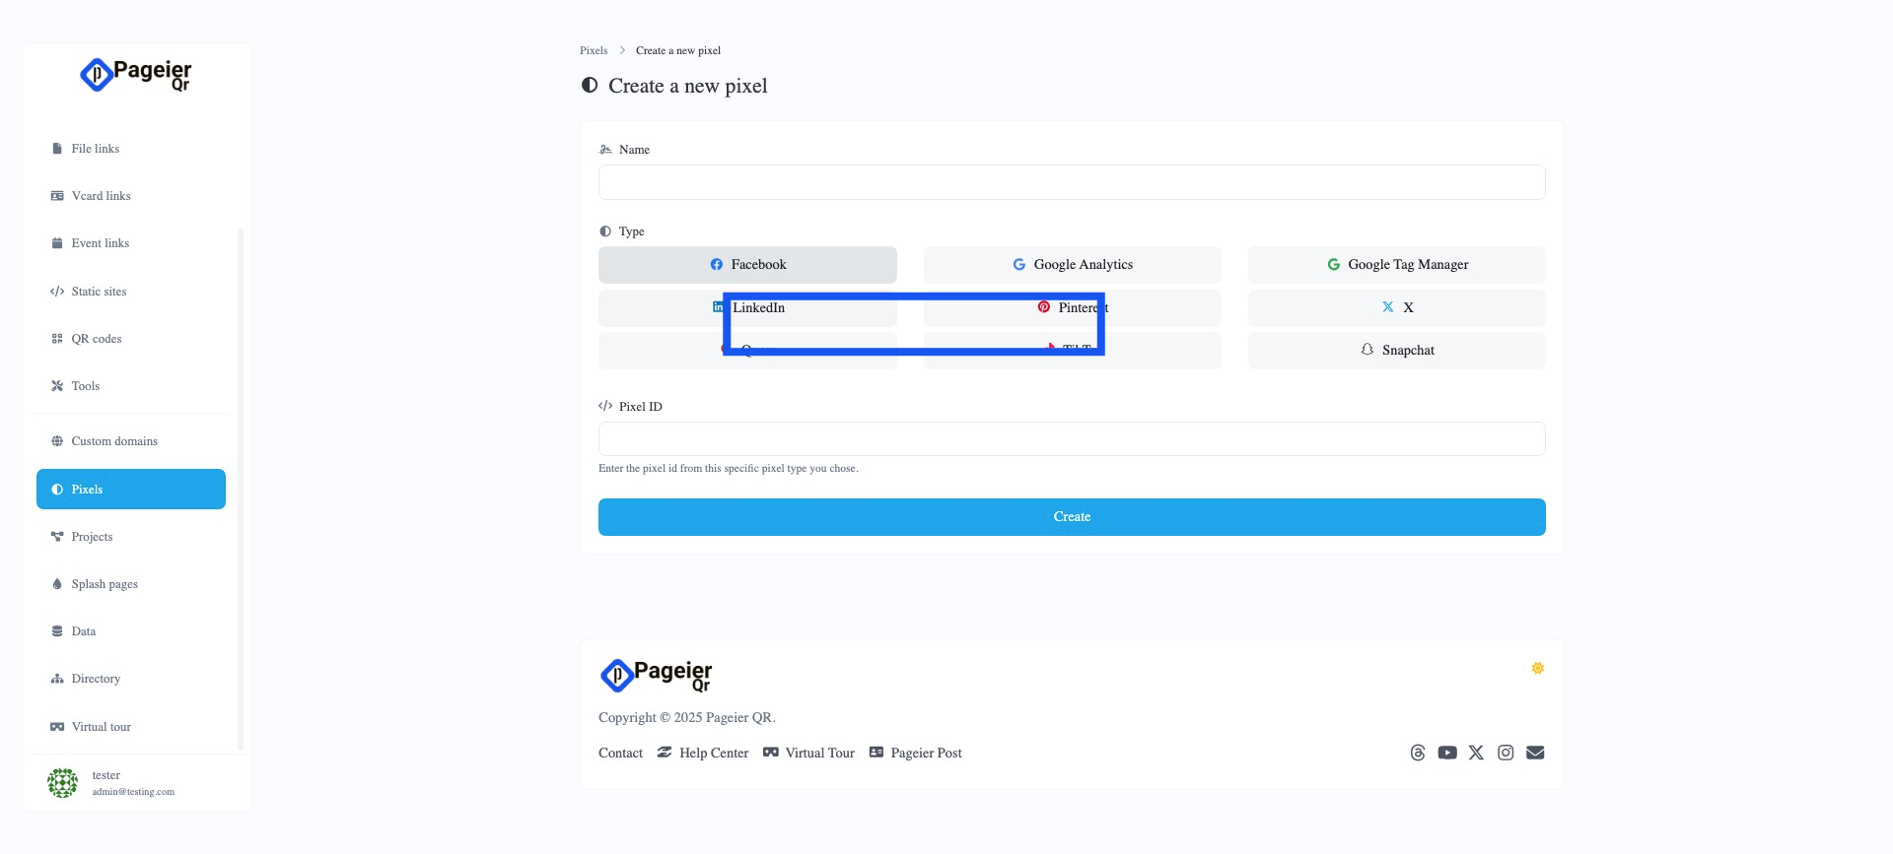
Task: Click the Pixels breadcrumb link
Action: coord(594,50)
